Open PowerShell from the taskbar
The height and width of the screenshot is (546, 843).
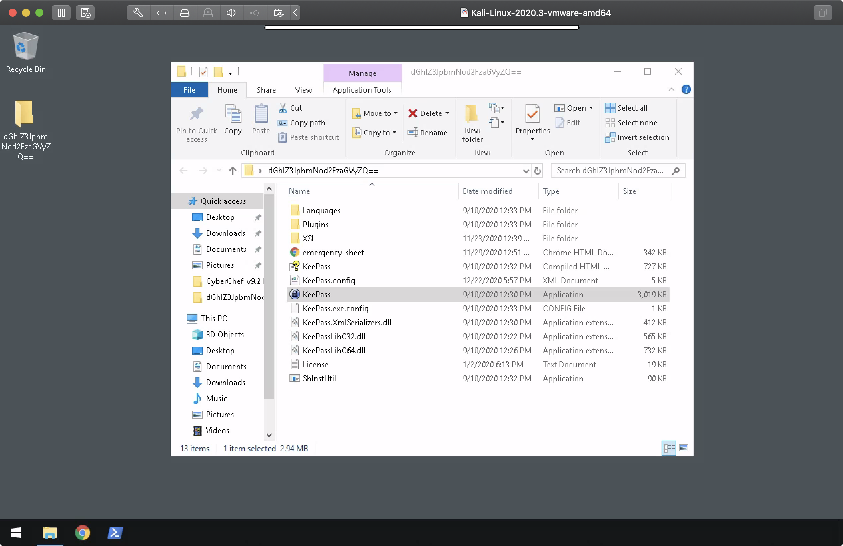tap(115, 533)
